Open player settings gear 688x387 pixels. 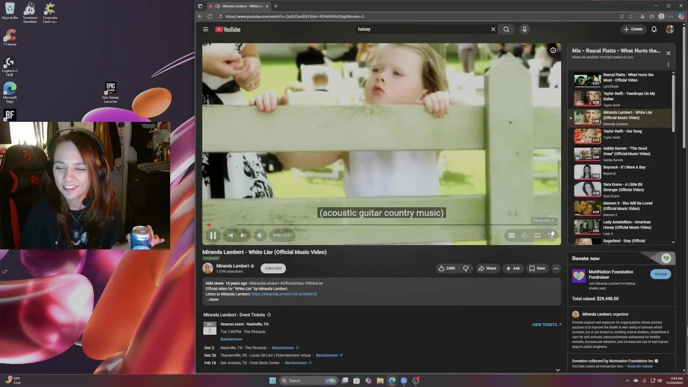pyautogui.click(x=524, y=235)
